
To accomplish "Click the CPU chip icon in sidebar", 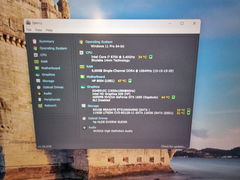I will pyautogui.click(x=36, y=55).
